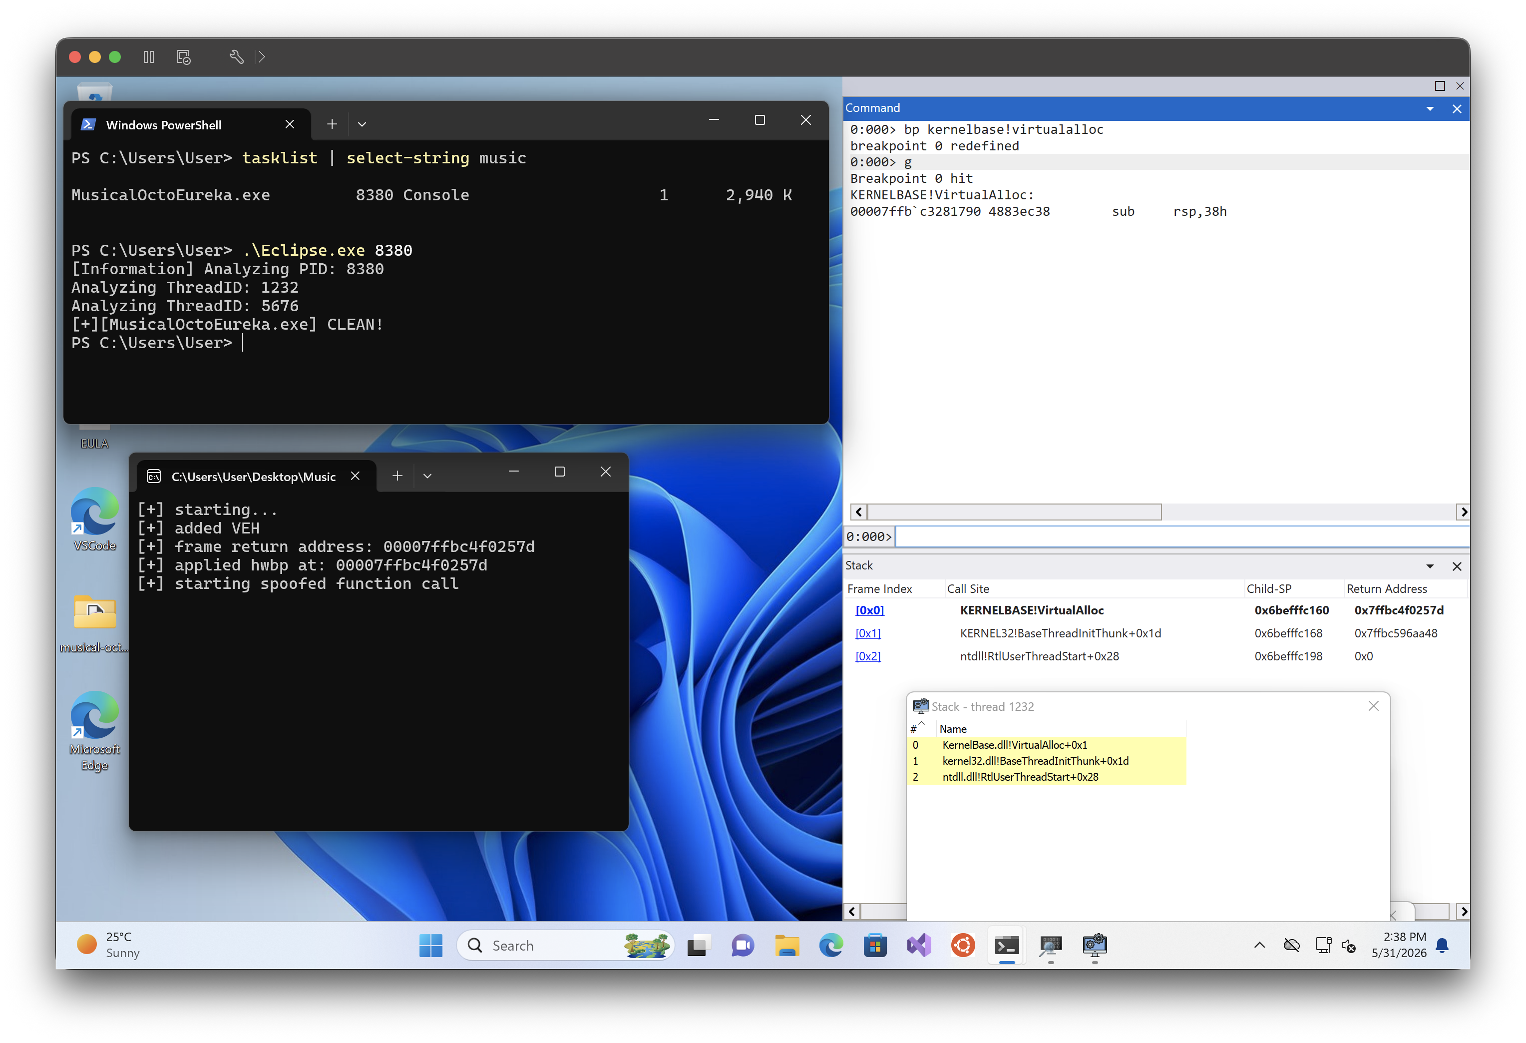Open Edge browser from taskbar
The width and height of the screenshot is (1526, 1043).
(x=830, y=946)
